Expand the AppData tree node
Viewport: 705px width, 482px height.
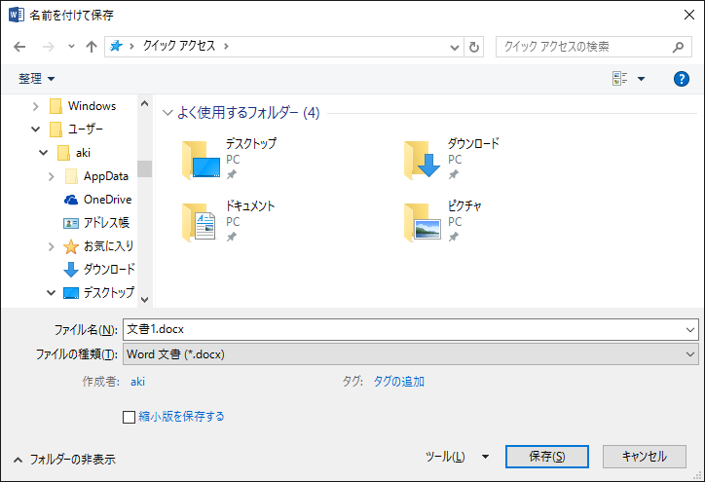(52, 176)
